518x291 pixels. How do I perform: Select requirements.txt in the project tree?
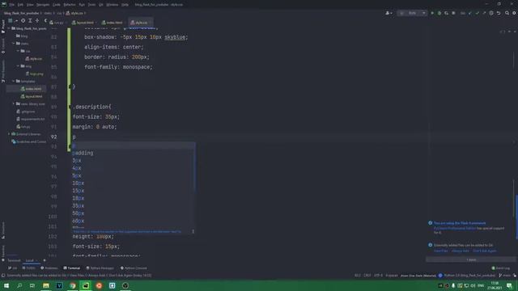(31, 119)
